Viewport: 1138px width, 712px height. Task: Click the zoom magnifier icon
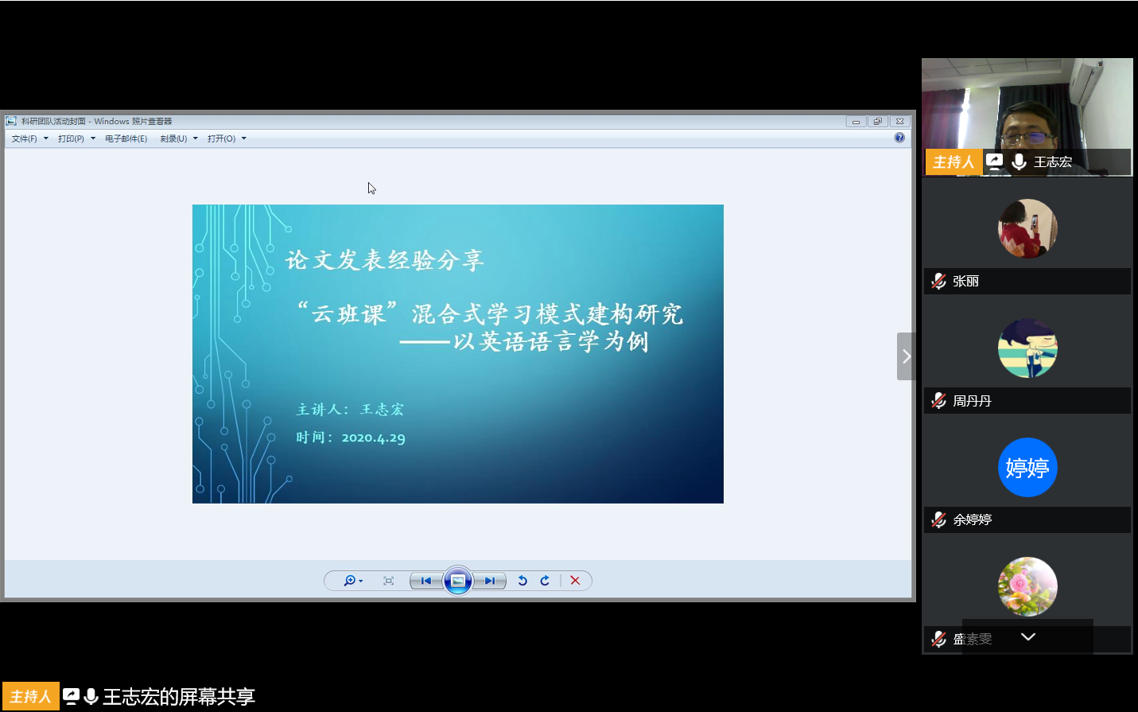[351, 581]
